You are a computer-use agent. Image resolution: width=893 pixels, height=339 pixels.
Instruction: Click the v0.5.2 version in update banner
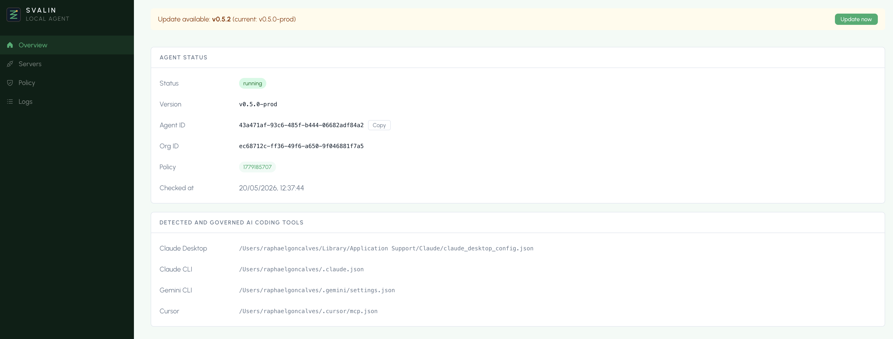[x=221, y=19]
